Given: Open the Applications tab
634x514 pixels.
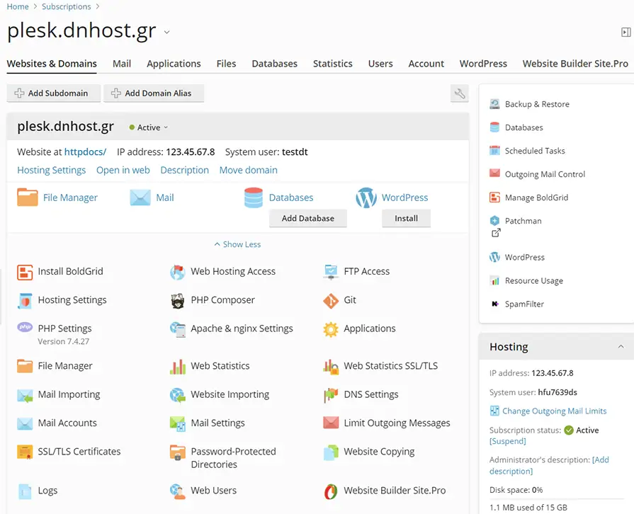Looking at the screenshot, I should pyautogui.click(x=174, y=64).
